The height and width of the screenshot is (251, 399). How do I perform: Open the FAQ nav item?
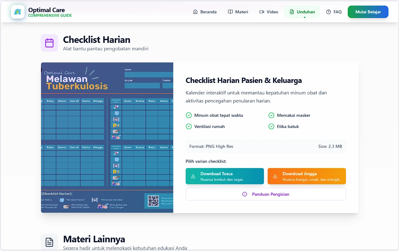tap(334, 12)
